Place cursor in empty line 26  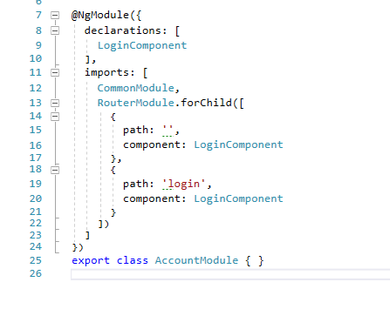(230, 274)
